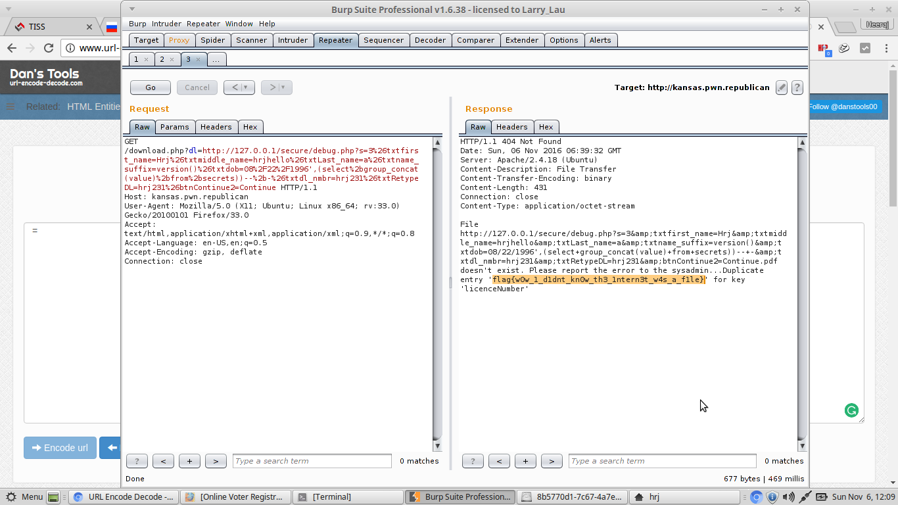Click the plus button under the Response pane
The image size is (898, 505).
(x=525, y=461)
